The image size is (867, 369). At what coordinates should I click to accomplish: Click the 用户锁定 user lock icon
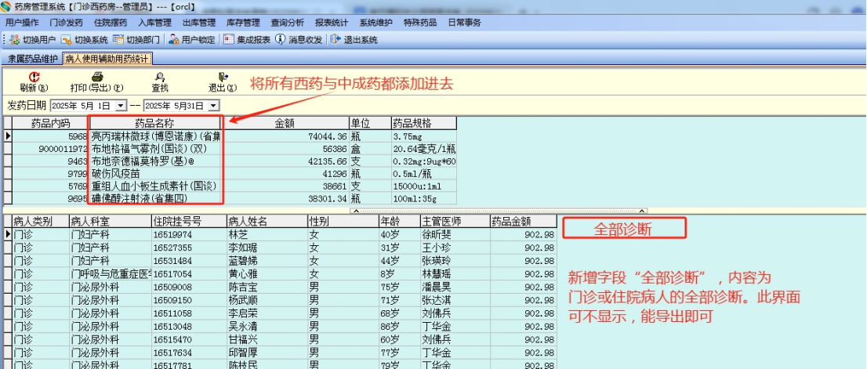173,40
